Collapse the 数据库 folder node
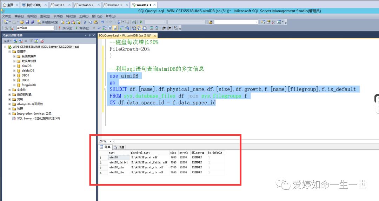Screen dimensions: 379x201 click(10, 52)
